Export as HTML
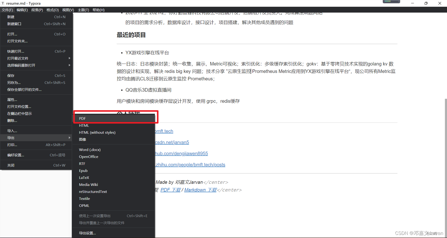Viewport: 447px width, 238px height. click(114, 126)
